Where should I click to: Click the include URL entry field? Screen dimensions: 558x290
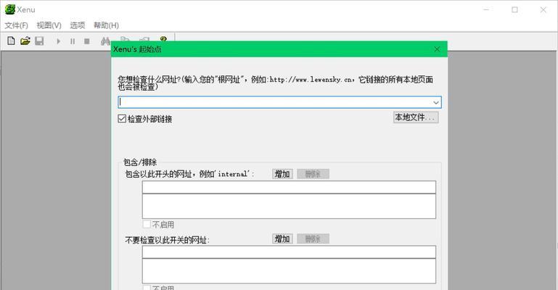pyautogui.click(x=289, y=187)
